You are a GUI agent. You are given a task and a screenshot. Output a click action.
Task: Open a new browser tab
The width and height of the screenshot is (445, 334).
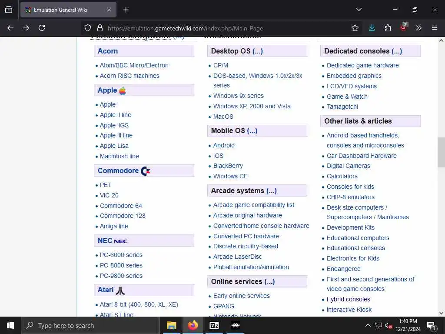click(126, 10)
